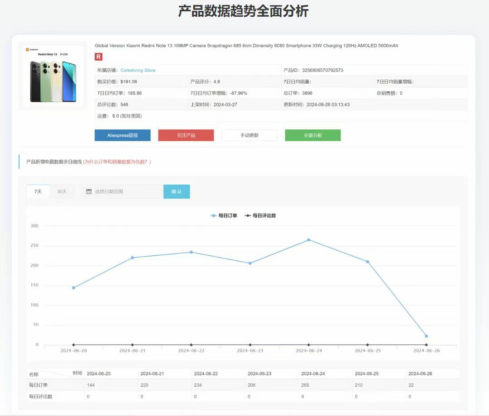
Task: Click the 2024-06-25 orders data point
Action: pyautogui.click(x=368, y=262)
